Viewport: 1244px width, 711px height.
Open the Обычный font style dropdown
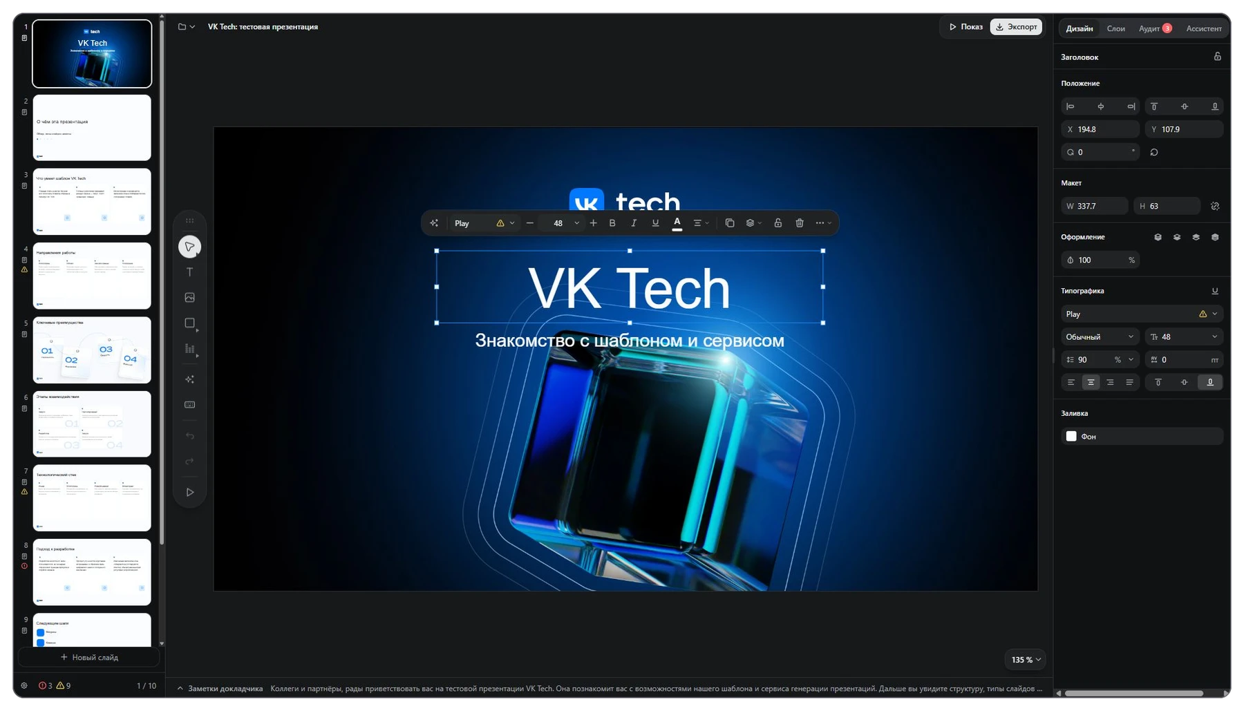pyautogui.click(x=1100, y=336)
